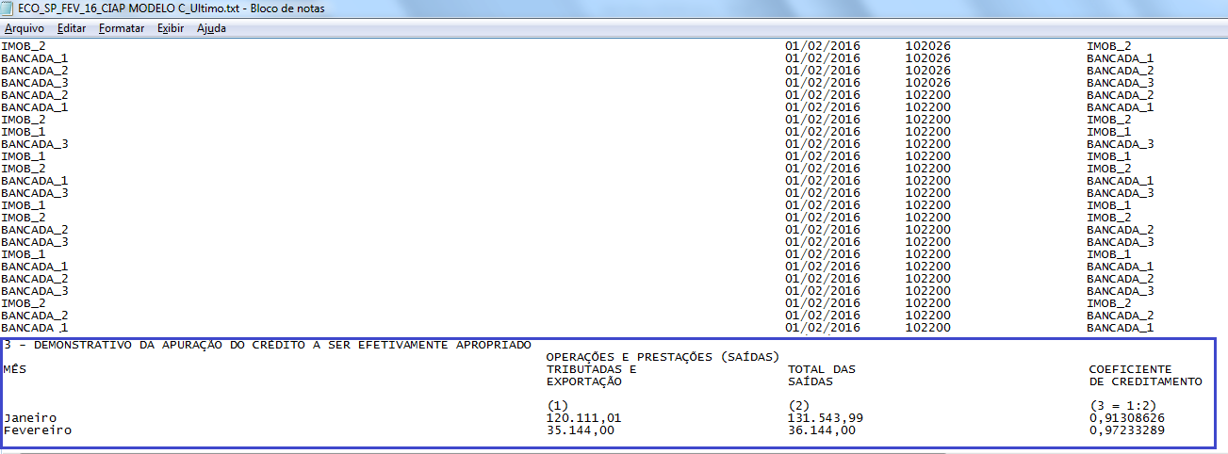Open the Ajuda menu

point(211,28)
